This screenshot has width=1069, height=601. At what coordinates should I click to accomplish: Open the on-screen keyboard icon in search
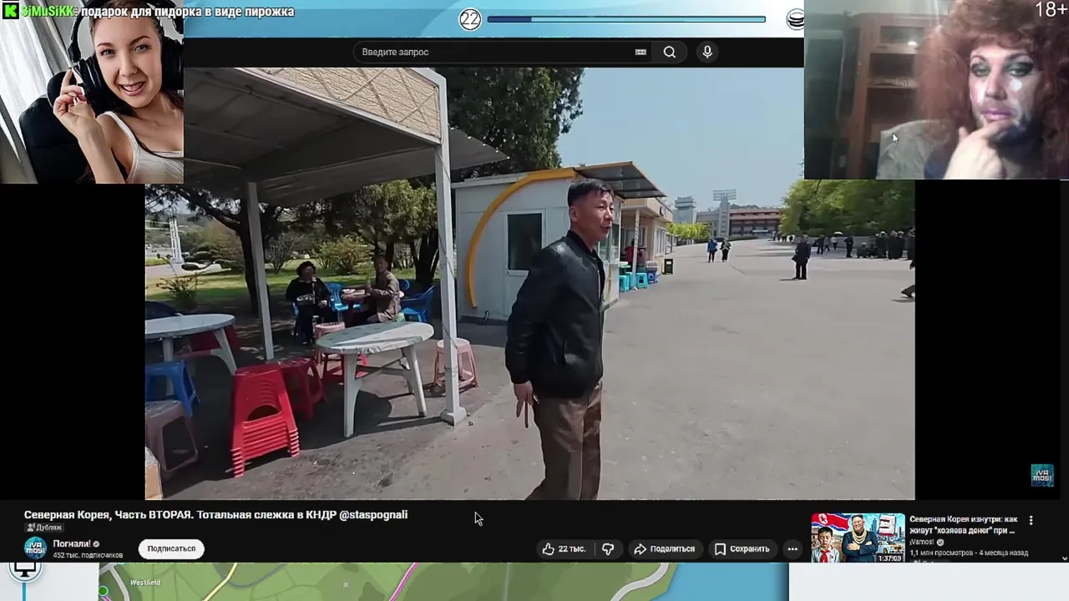coord(641,52)
